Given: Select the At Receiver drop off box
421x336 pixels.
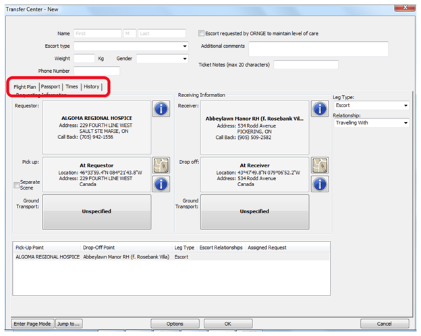Looking at the screenshot, I should point(254,175).
